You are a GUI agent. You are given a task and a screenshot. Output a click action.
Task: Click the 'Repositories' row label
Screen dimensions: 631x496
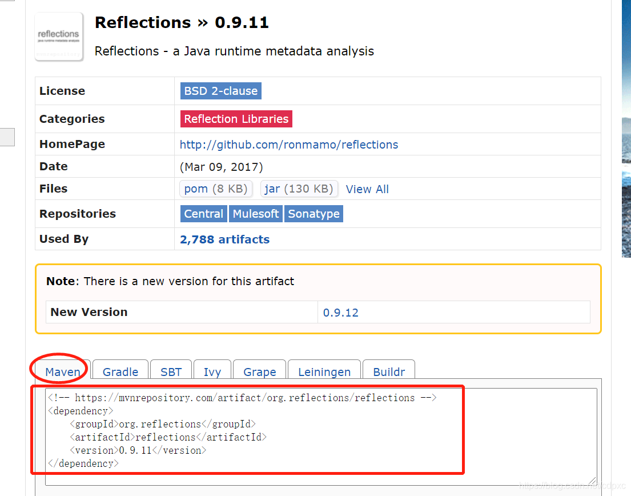click(x=78, y=214)
